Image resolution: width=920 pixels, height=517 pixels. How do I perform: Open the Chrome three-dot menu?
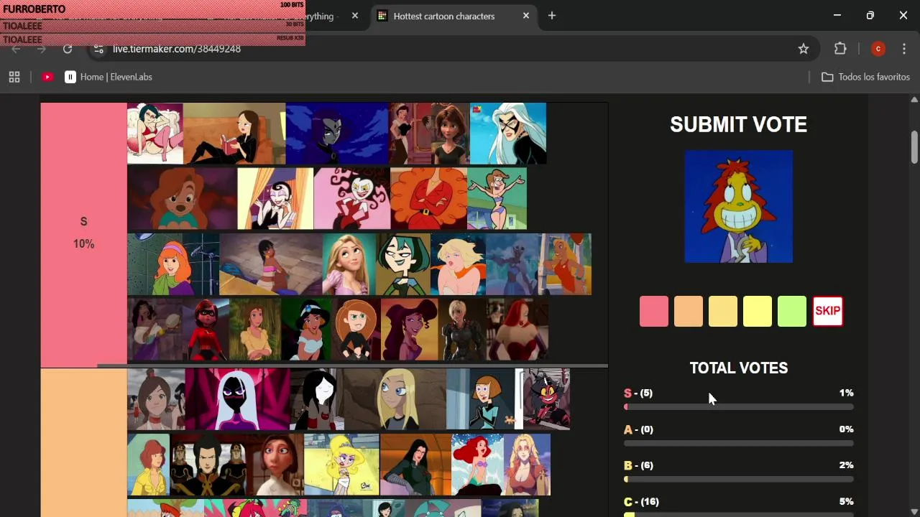(904, 49)
